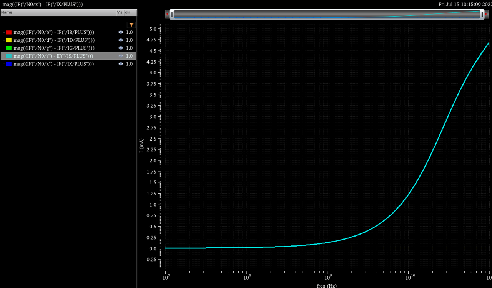Click the blue color swatch for /N0/x
This screenshot has height=288, width=492.
tap(9, 64)
